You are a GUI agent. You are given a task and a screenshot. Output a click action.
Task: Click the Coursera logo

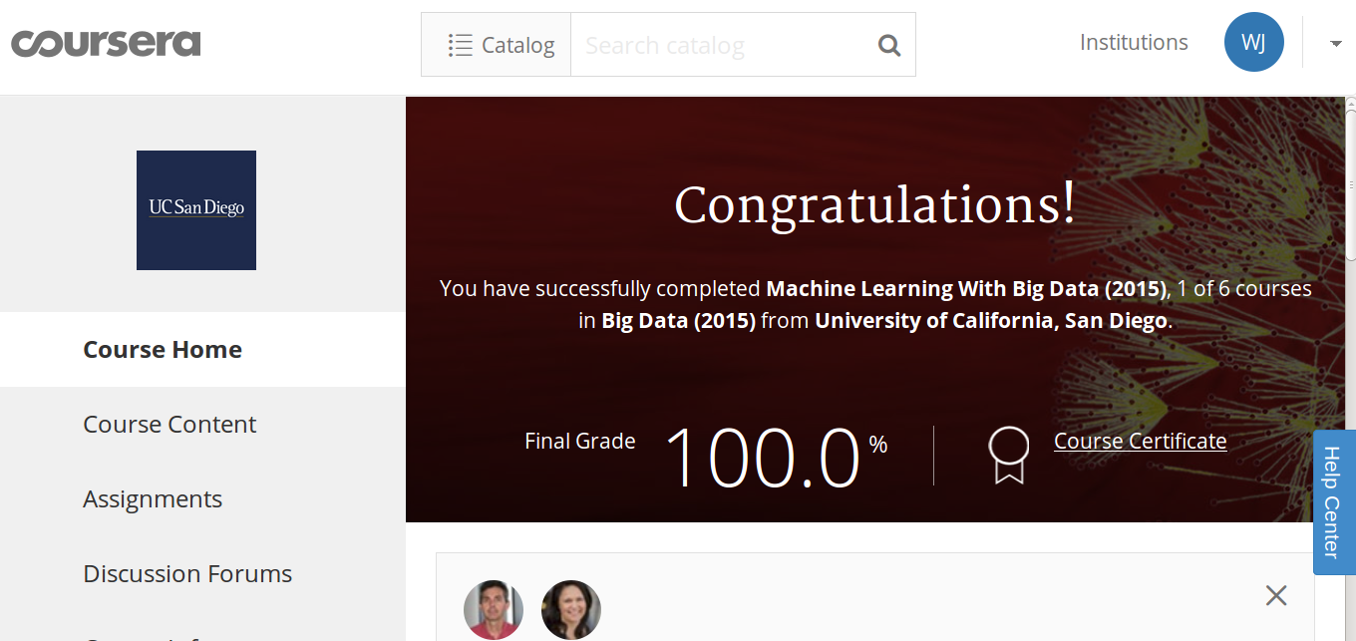pos(105,42)
